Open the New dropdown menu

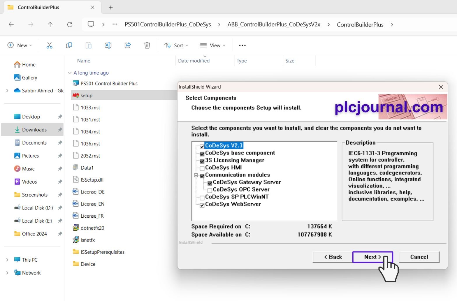(x=20, y=45)
